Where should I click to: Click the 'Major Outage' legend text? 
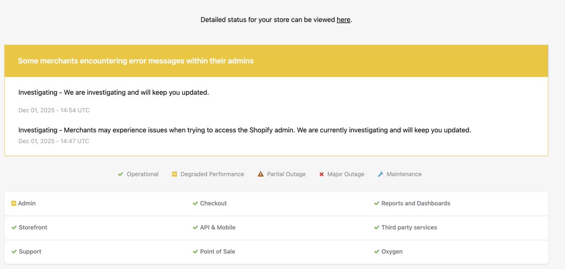click(x=346, y=174)
